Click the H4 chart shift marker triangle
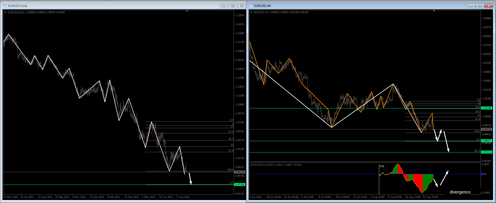 click(434, 11)
